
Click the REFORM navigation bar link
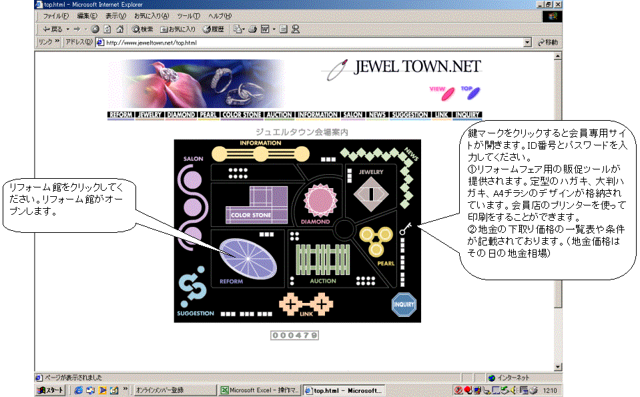click(x=121, y=115)
